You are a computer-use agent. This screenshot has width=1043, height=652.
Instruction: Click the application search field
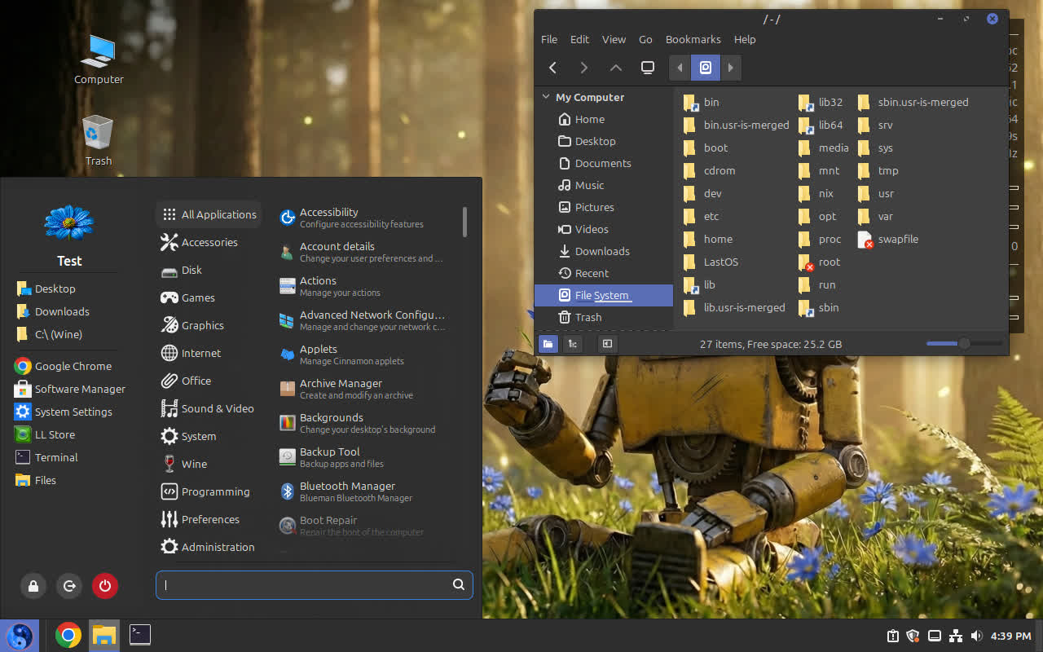[306, 584]
